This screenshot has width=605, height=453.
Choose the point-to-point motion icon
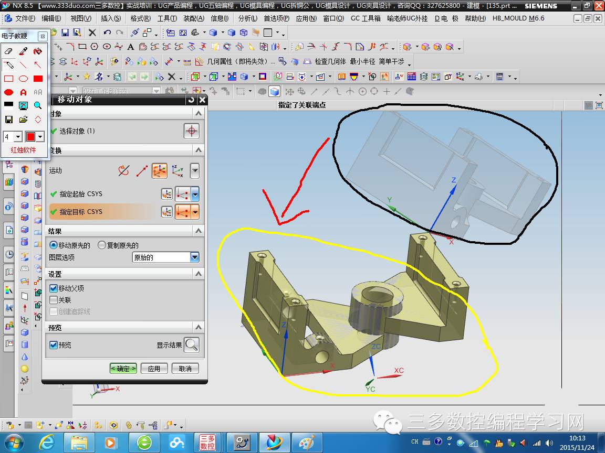tap(142, 170)
